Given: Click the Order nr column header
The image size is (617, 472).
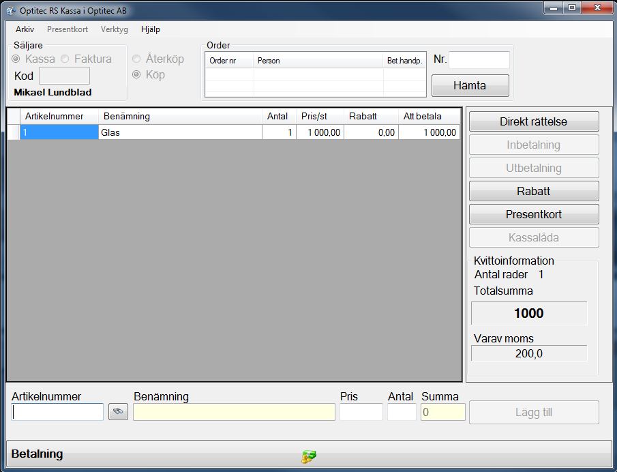Looking at the screenshot, I should (229, 61).
